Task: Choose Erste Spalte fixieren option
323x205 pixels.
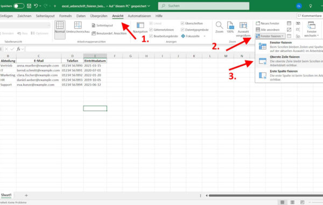Action: coord(289,75)
